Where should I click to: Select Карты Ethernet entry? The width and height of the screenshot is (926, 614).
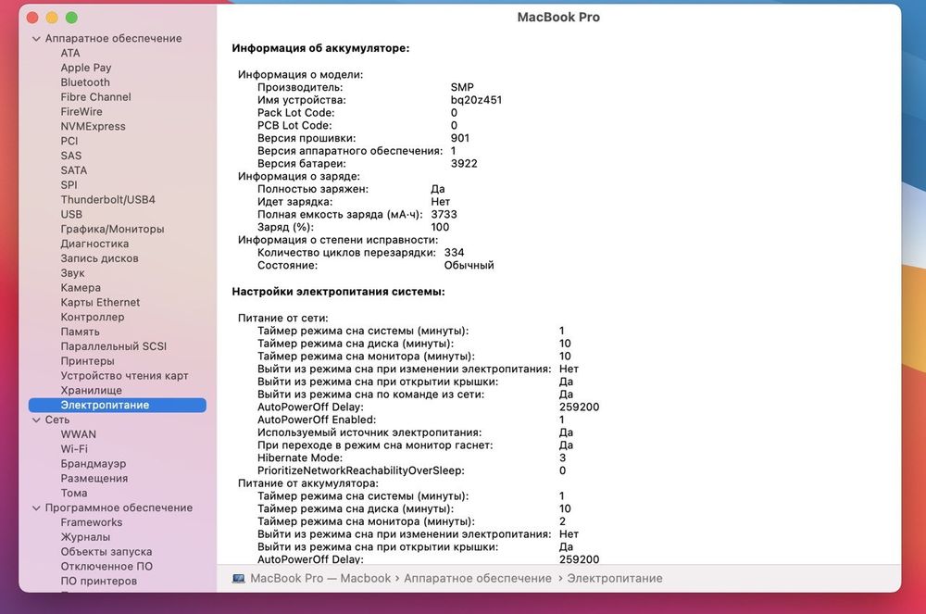[100, 302]
